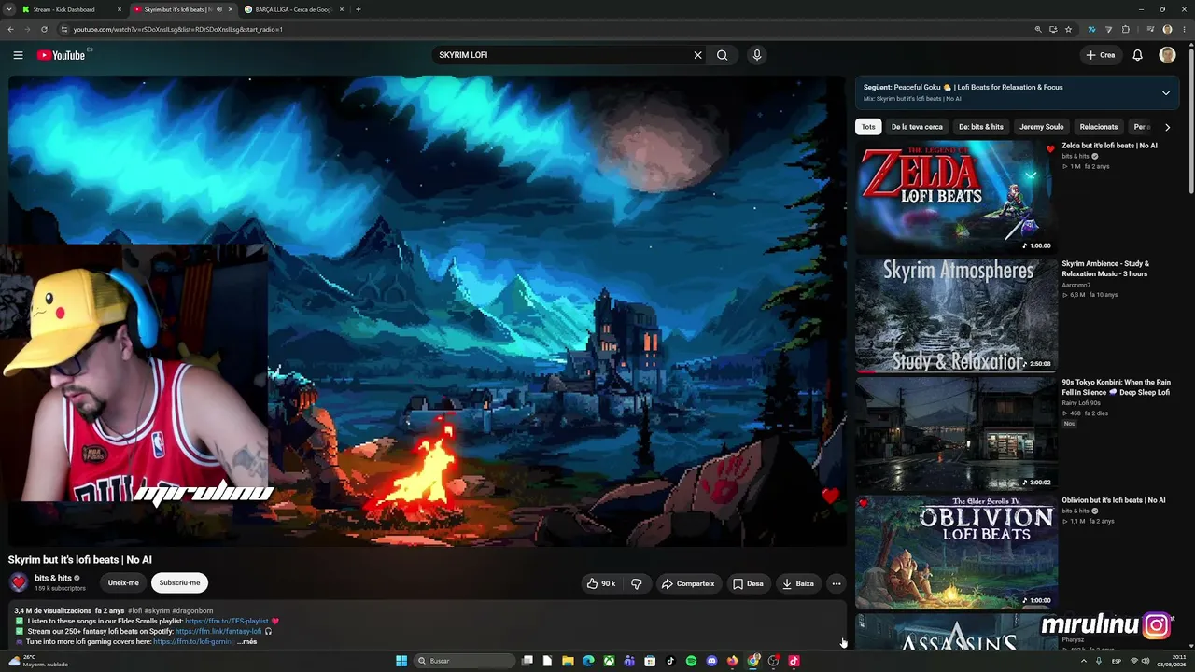Toggle the Subscriu-me subscribe button
The image size is (1195, 672).
tap(179, 582)
